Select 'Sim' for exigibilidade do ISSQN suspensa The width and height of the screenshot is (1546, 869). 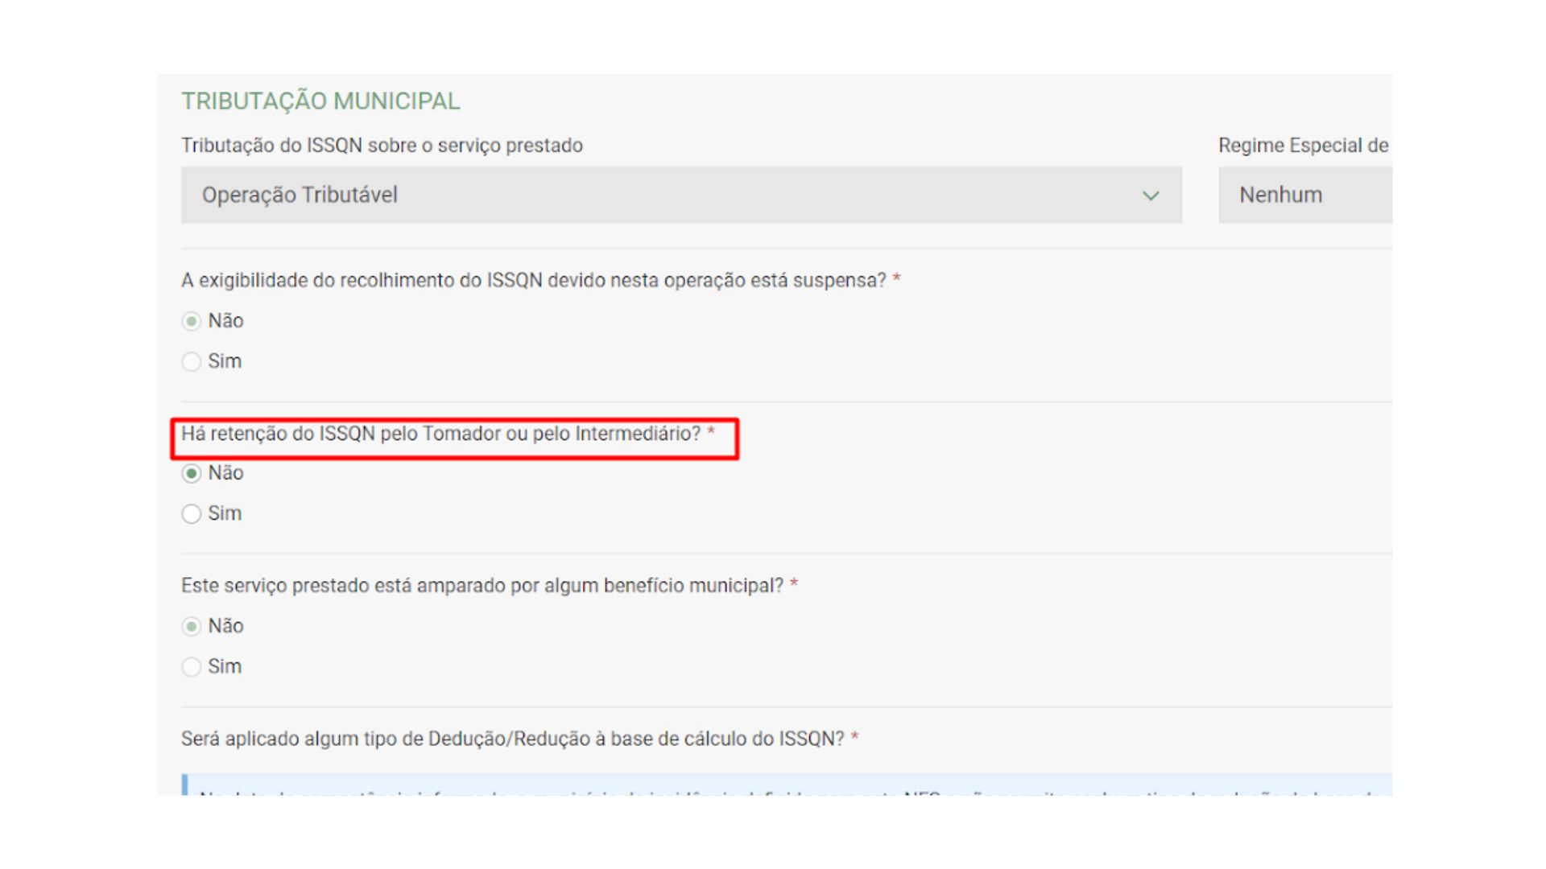(192, 361)
